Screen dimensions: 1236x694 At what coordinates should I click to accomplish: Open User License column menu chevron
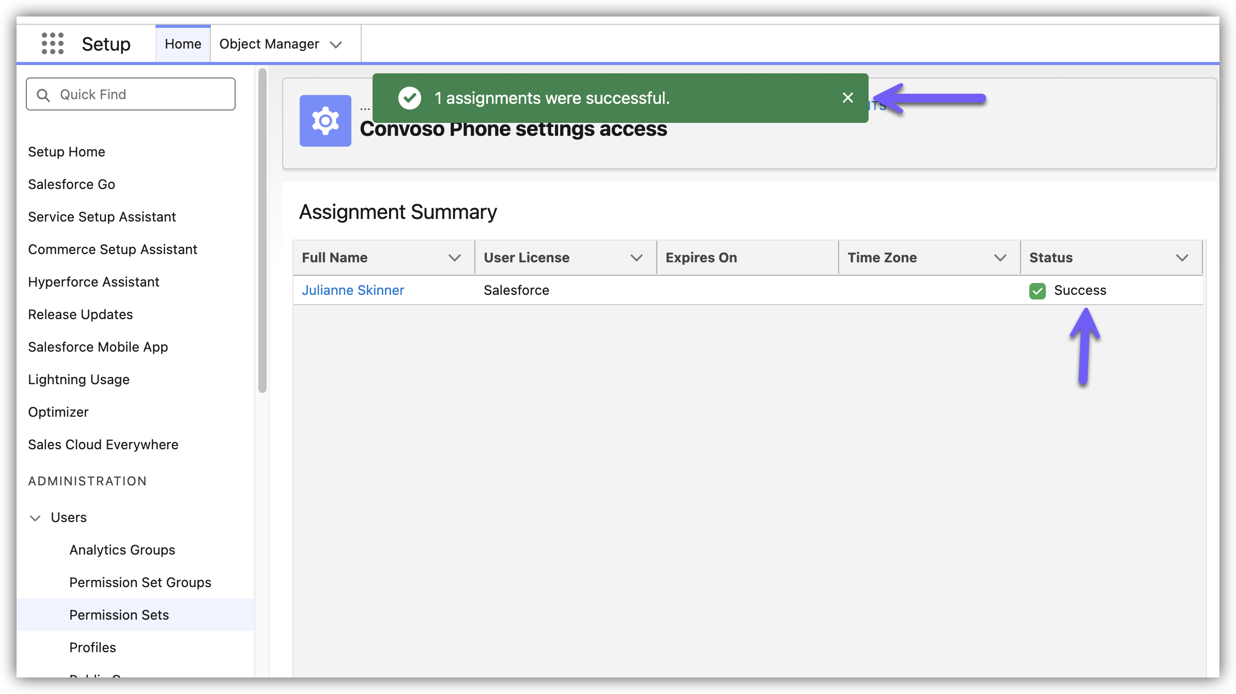[x=636, y=258]
